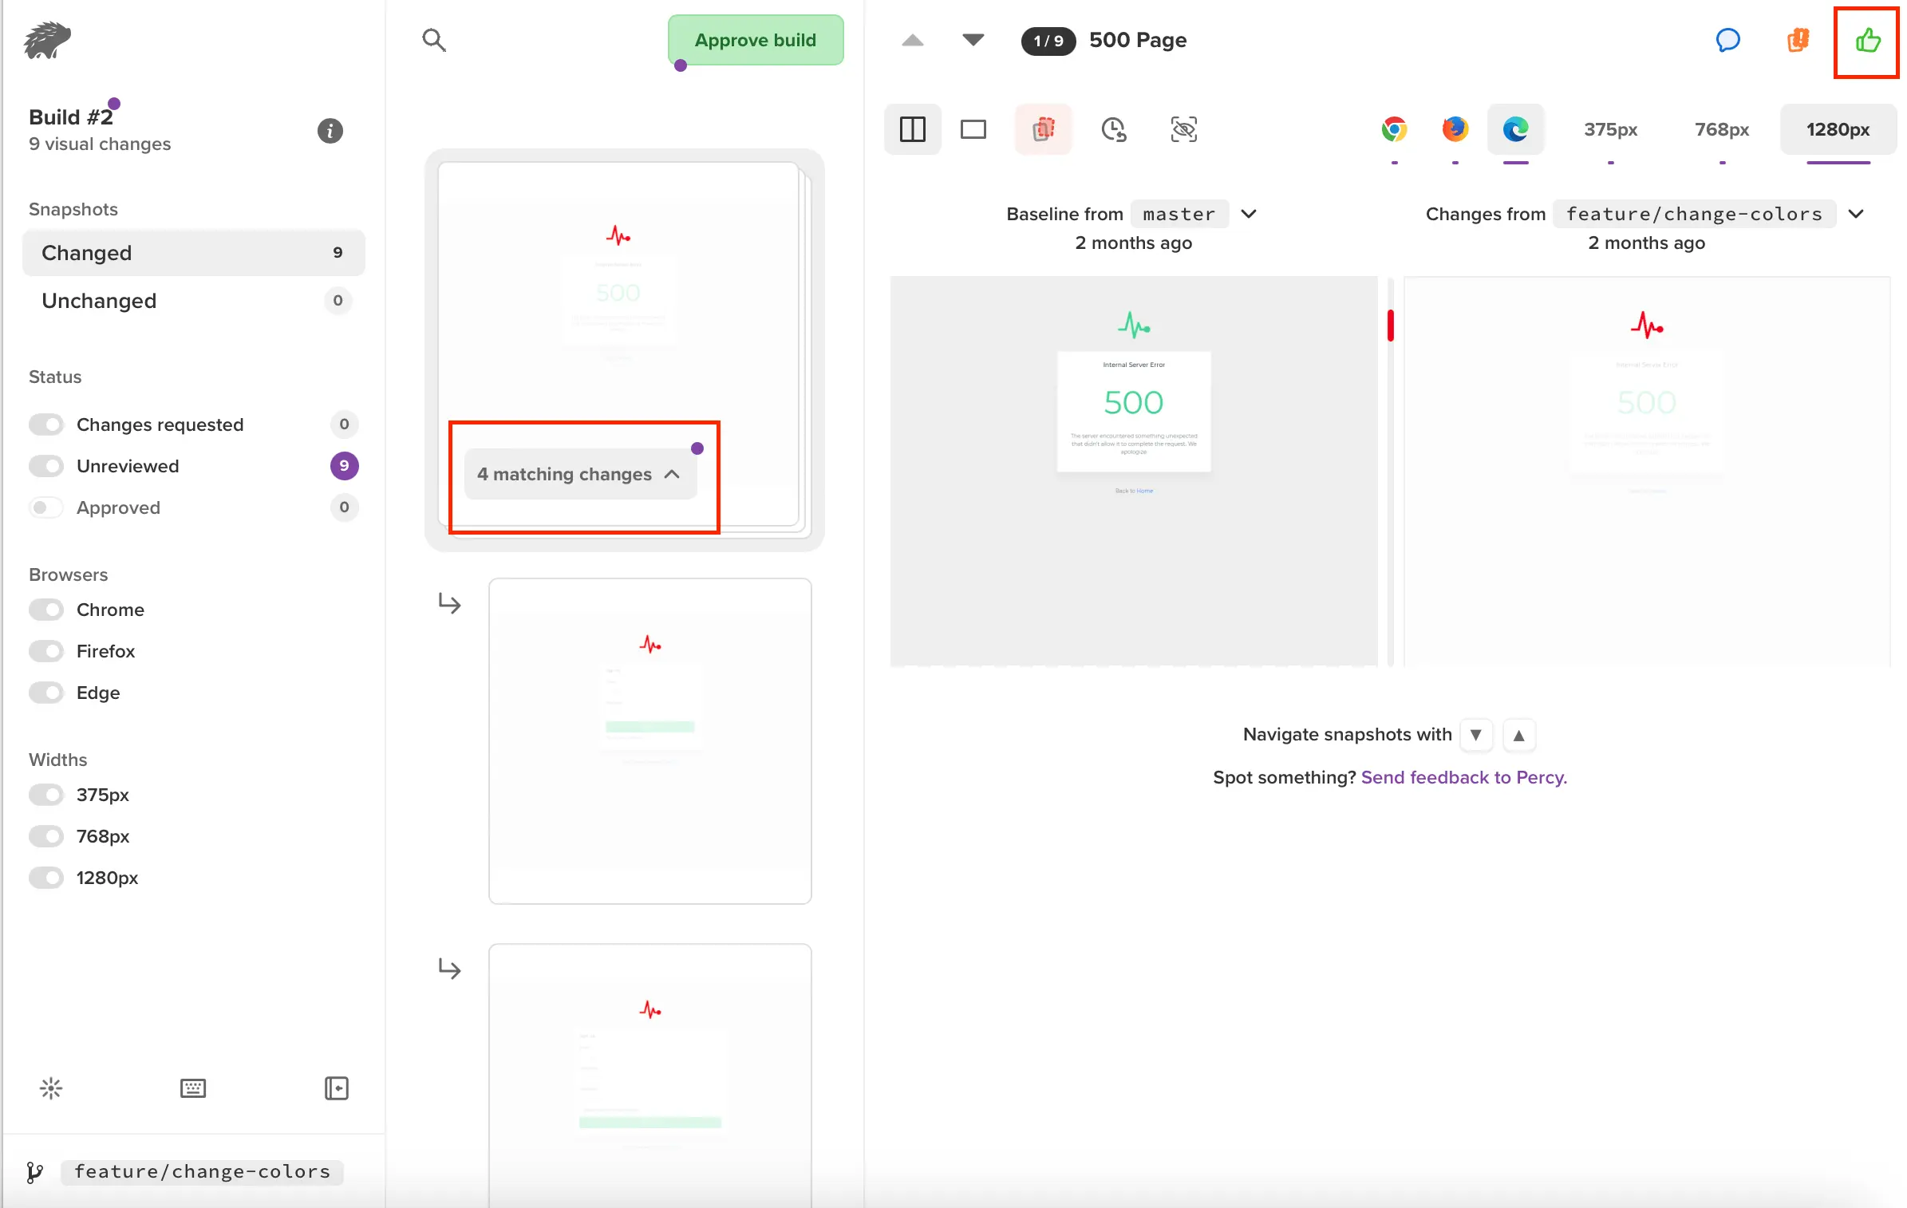Toggle the red diff overlay

click(1043, 129)
